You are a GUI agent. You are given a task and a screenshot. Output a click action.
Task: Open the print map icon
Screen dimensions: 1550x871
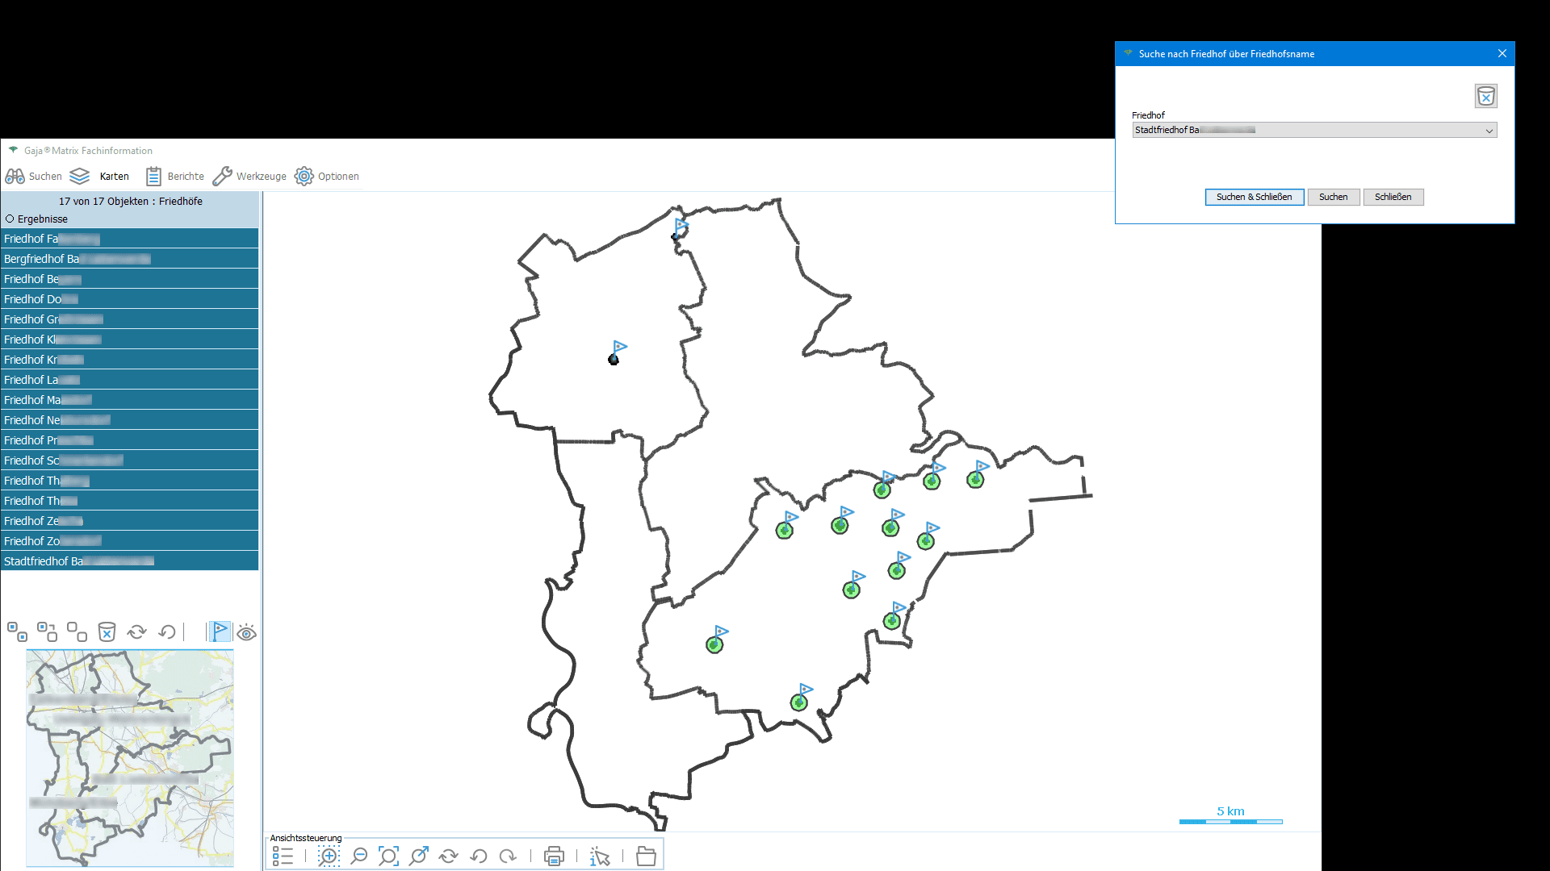(554, 856)
